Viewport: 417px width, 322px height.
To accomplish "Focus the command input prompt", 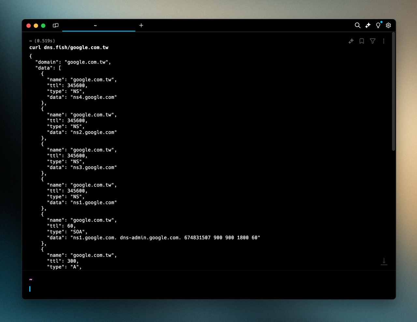I will 208,289.
